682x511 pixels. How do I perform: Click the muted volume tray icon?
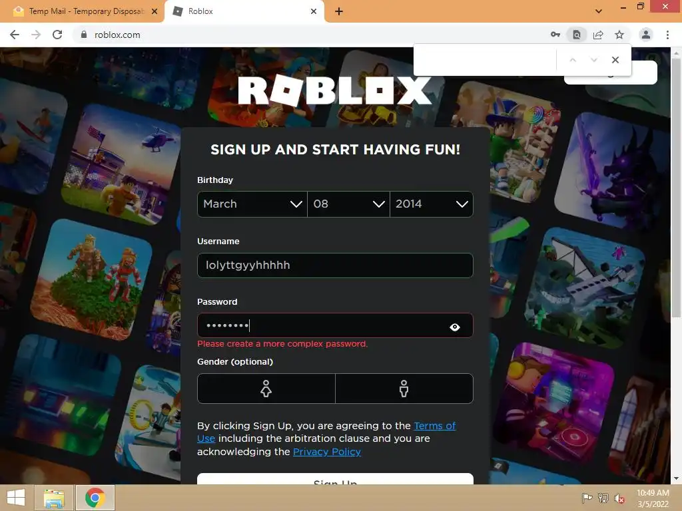tap(619, 499)
